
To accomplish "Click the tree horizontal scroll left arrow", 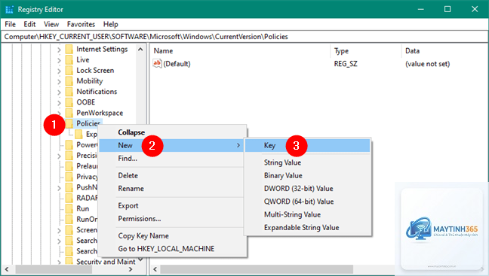I will [x=7, y=269].
